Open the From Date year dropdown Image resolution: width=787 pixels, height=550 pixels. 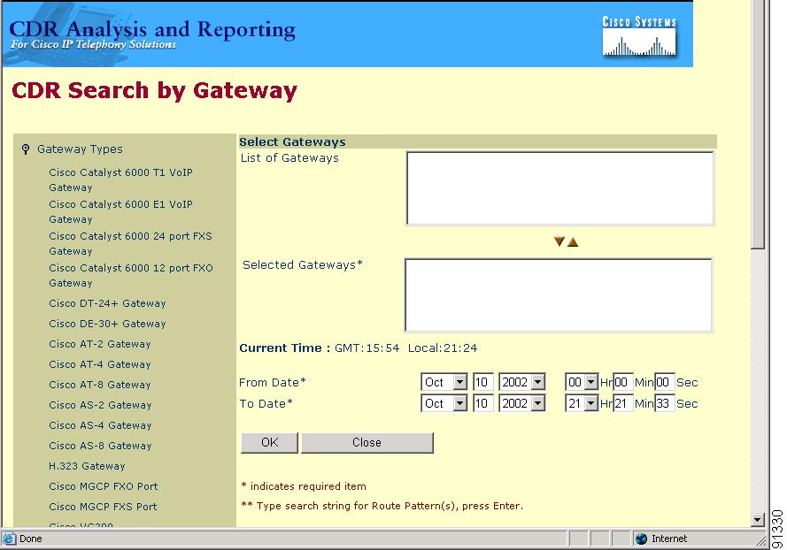(537, 382)
